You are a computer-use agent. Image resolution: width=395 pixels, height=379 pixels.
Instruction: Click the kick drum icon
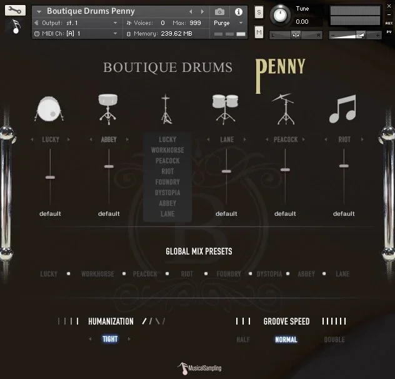(x=49, y=109)
